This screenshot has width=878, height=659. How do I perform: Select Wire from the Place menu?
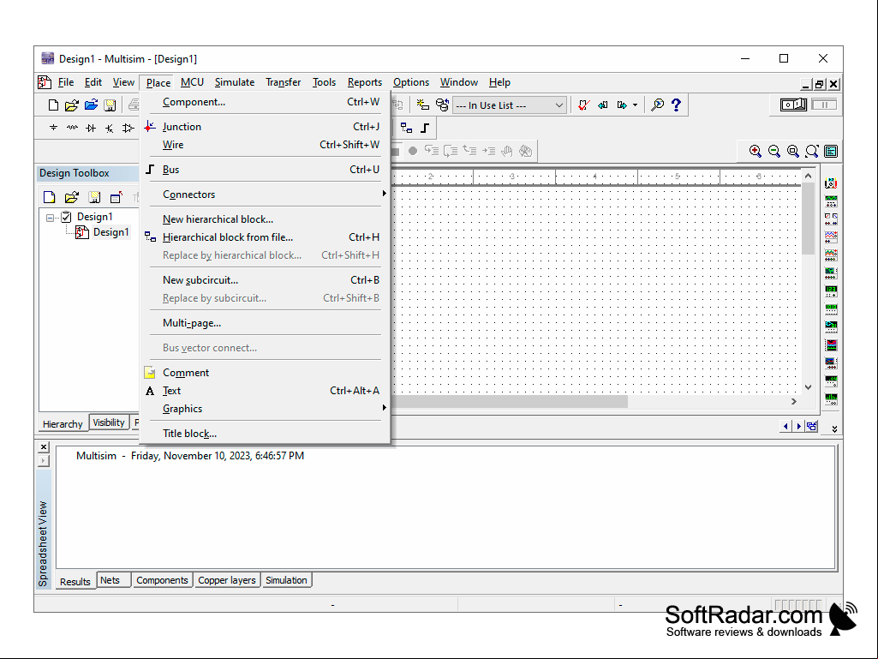coord(266,145)
